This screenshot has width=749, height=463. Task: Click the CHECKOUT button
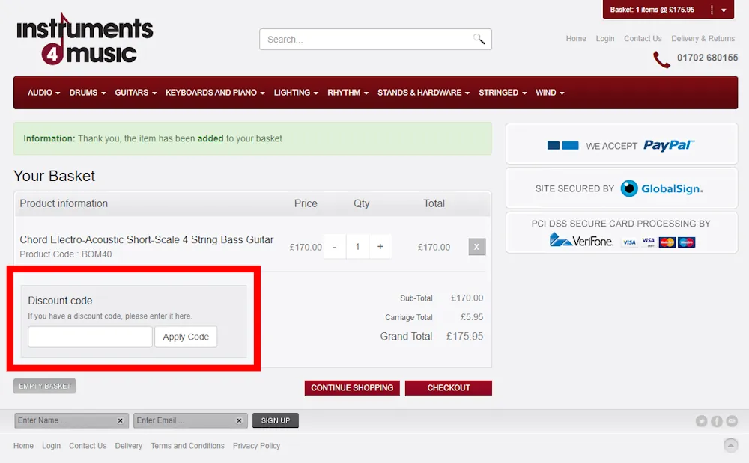(449, 388)
